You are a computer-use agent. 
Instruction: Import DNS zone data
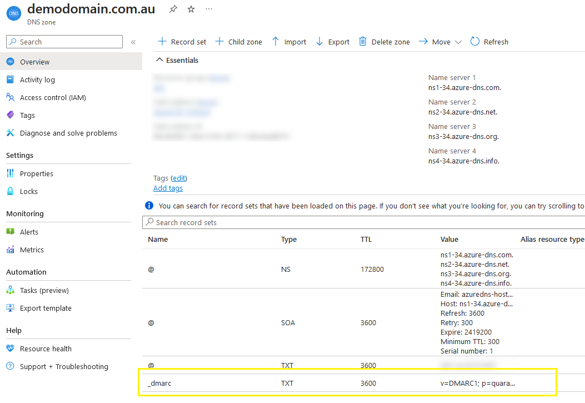coord(289,42)
